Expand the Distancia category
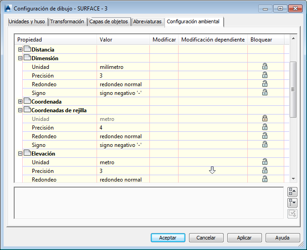Screen dimensions: 307x250 (x=20, y=49)
